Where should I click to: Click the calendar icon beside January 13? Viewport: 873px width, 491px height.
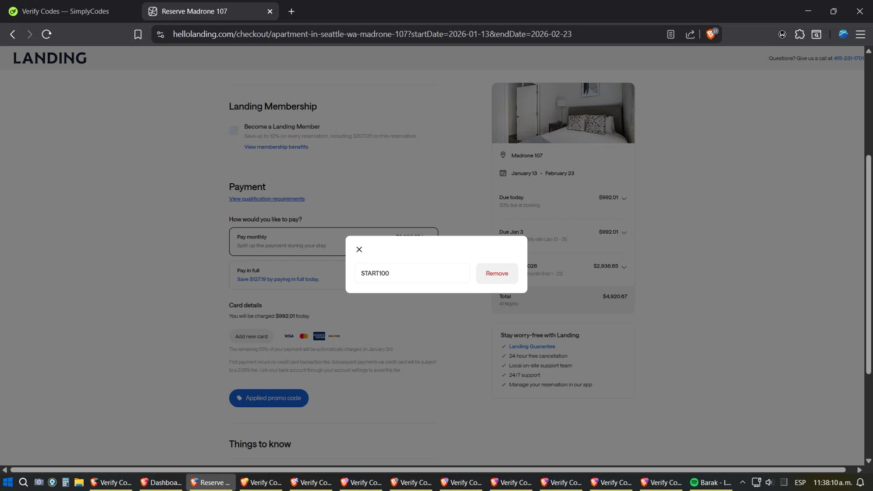coord(503,173)
